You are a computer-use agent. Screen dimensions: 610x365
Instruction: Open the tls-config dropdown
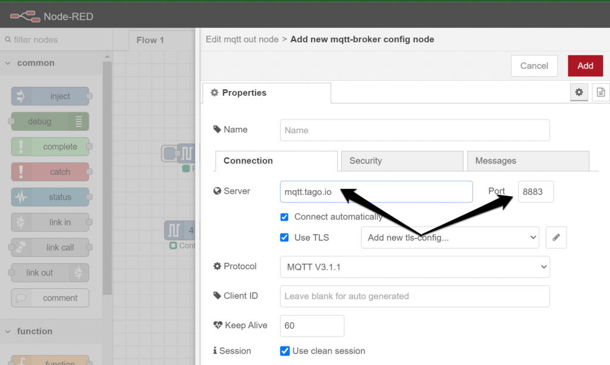pos(450,237)
